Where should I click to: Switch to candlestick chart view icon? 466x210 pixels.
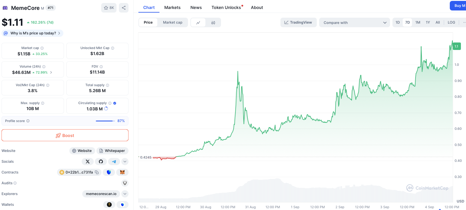(x=213, y=22)
